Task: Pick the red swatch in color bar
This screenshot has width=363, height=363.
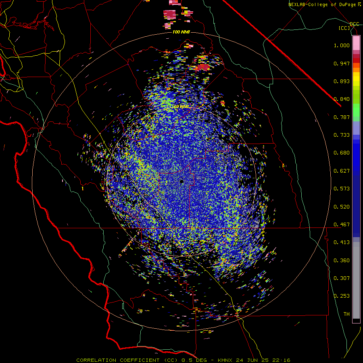Action: 356,60
